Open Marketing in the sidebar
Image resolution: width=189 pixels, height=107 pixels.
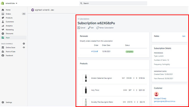[10, 30]
